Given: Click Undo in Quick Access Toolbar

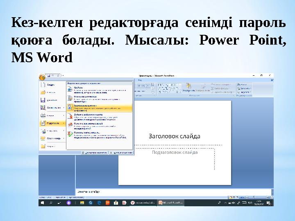Looking at the screenshot, I should (x=53, y=76).
